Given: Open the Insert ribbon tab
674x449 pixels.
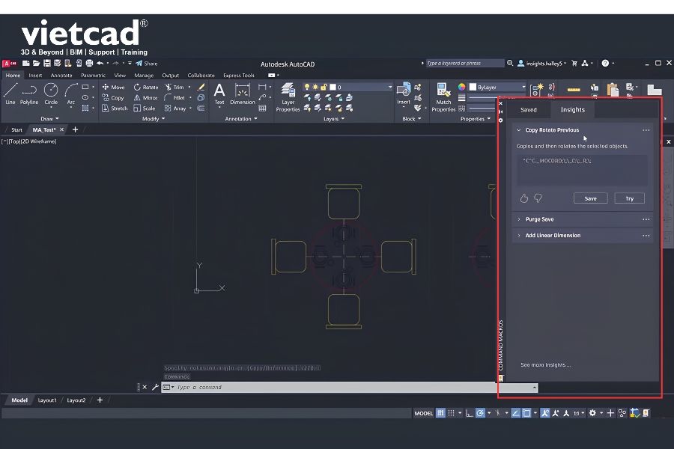Looking at the screenshot, I should 35,75.
